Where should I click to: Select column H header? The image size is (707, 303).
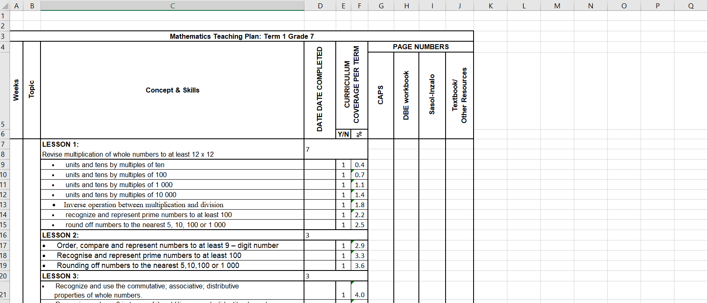[406, 5]
